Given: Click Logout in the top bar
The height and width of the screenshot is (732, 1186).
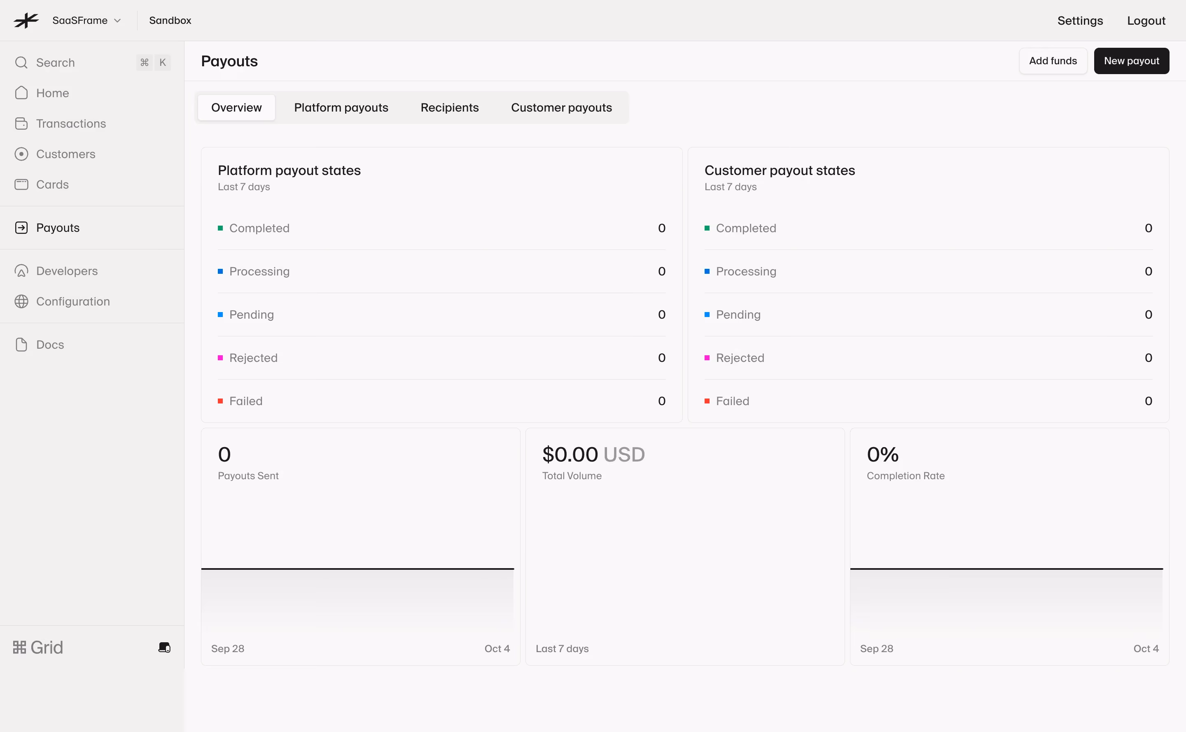Looking at the screenshot, I should coord(1146,20).
